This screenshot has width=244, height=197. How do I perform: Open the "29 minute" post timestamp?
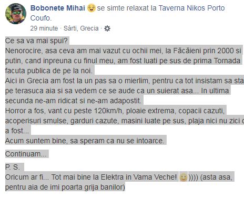(44, 28)
